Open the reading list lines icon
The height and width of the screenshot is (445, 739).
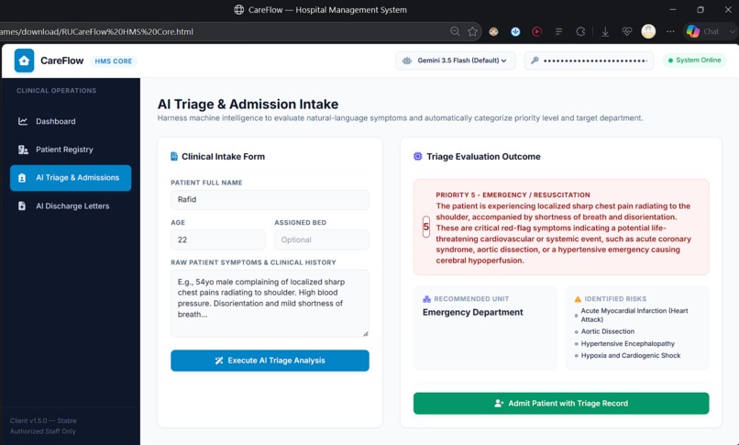[x=559, y=31]
